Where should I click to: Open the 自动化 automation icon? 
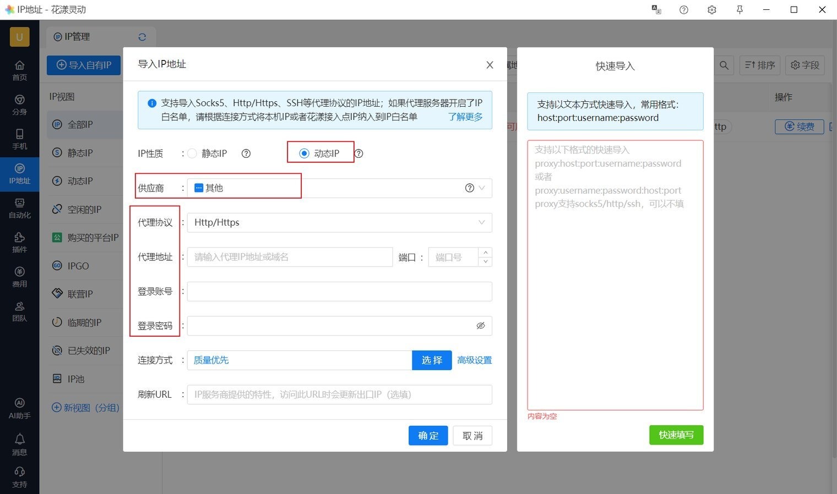coord(19,208)
